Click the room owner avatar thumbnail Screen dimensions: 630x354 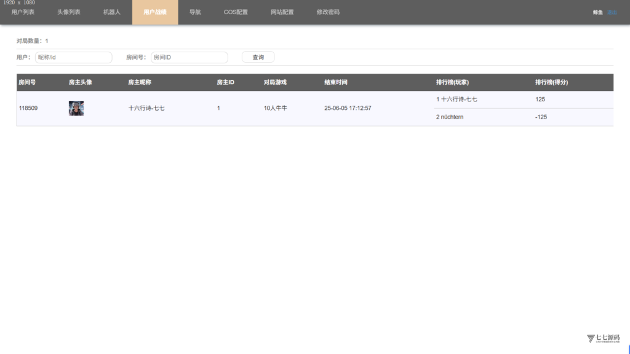coord(76,108)
